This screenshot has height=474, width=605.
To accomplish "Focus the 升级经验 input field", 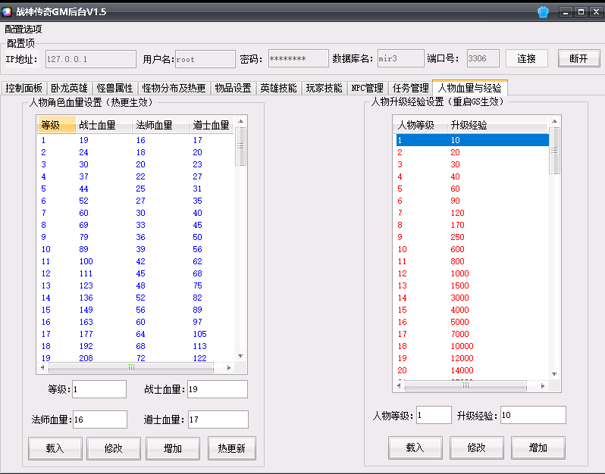I will [x=532, y=415].
